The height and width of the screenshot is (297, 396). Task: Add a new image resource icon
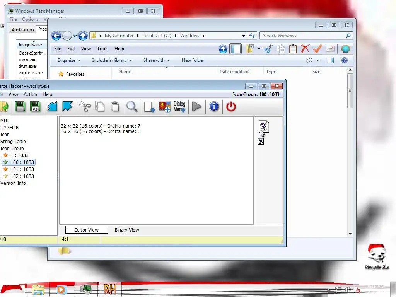(165, 107)
